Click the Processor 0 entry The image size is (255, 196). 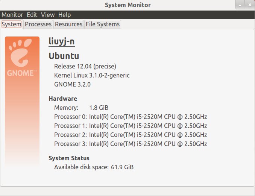click(x=131, y=117)
